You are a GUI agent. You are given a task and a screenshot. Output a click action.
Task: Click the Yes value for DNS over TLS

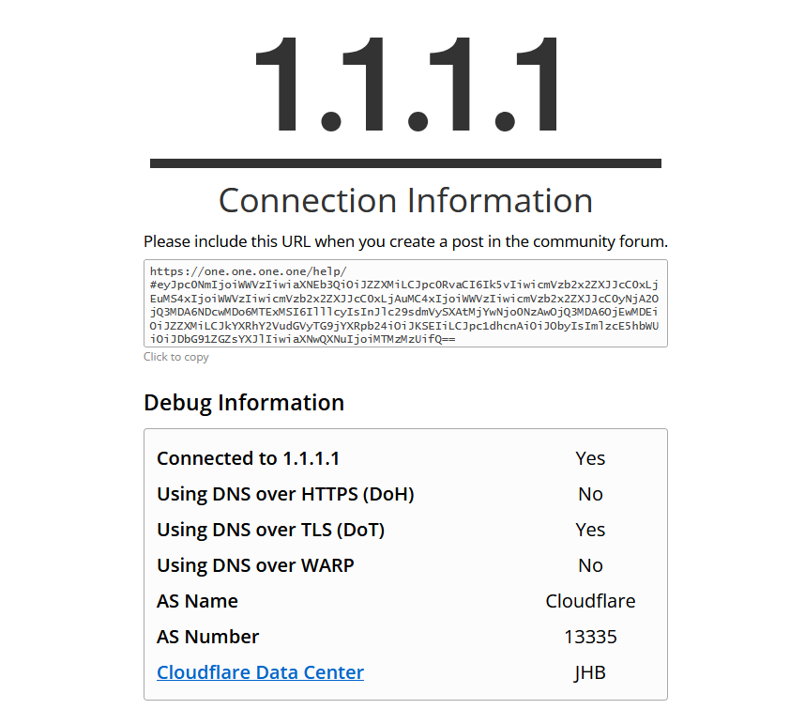tap(590, 530)
